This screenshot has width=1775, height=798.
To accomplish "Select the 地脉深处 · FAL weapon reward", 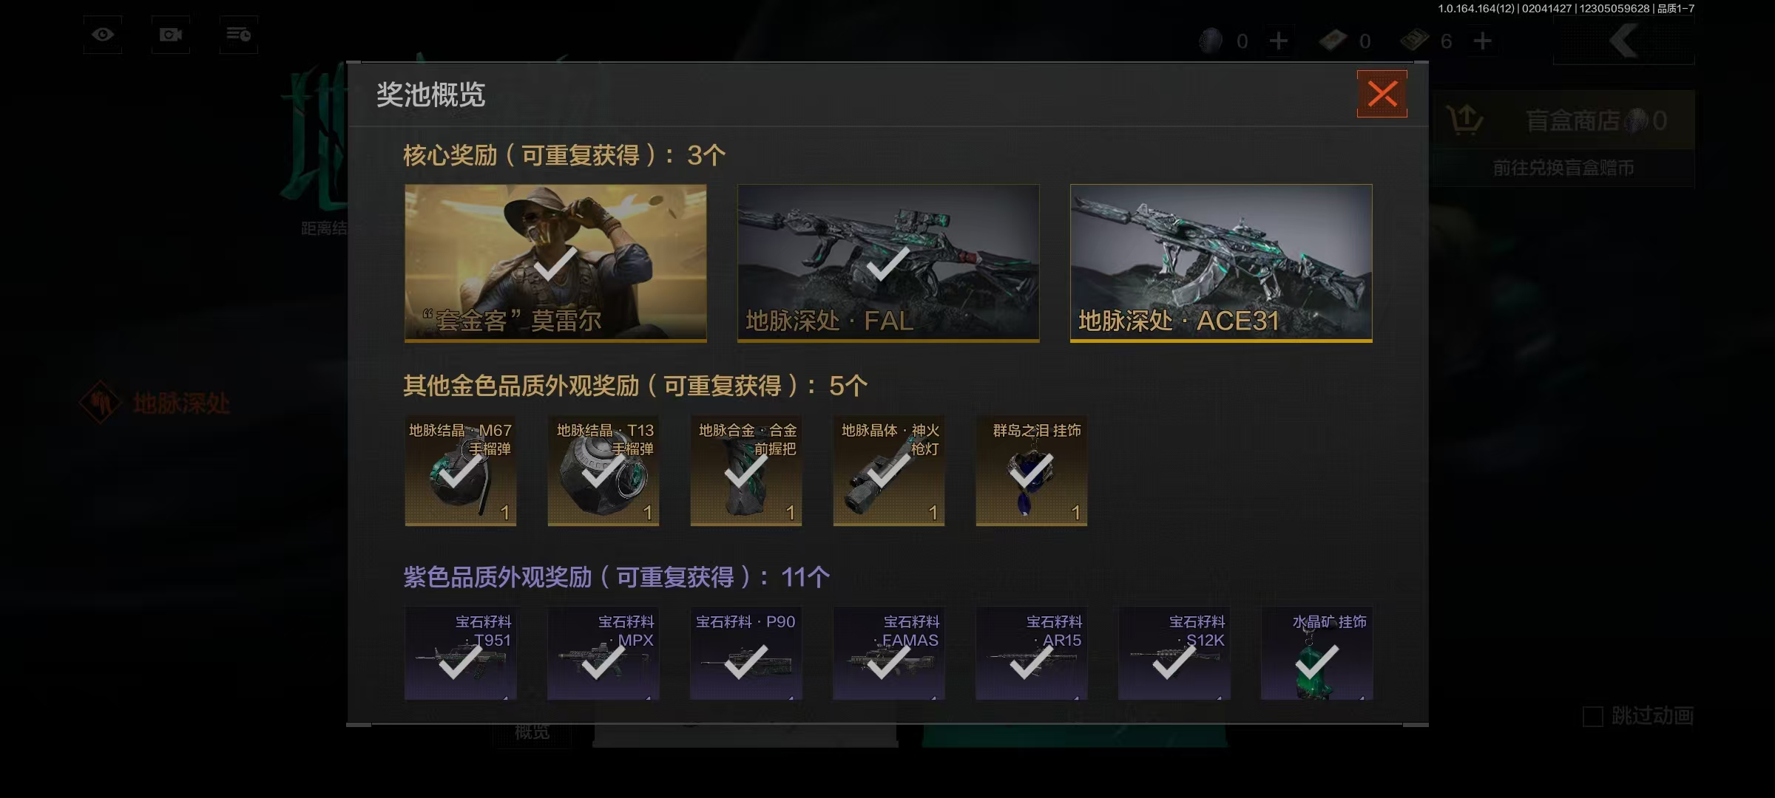I will (x=888, y=263).
